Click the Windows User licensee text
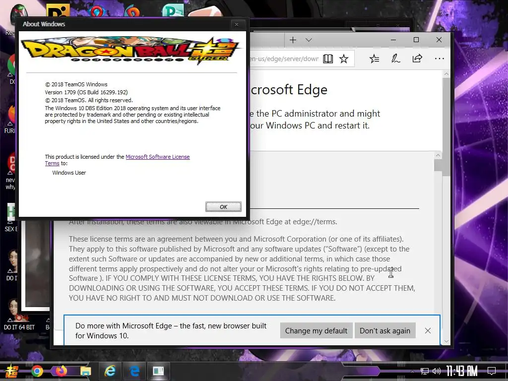This screenshot has height=381, width=508. coord(69,173)
